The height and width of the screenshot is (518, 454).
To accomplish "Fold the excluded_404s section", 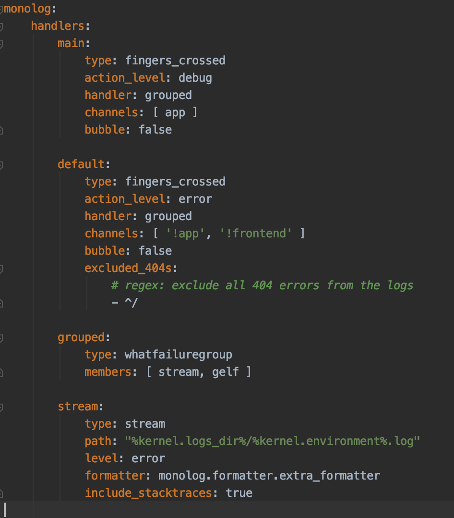I will point(3,268).
